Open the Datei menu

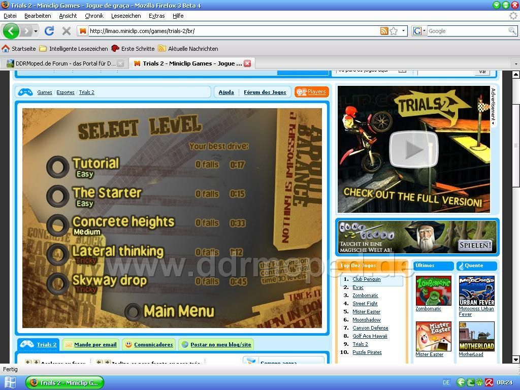tap(10, 16)
